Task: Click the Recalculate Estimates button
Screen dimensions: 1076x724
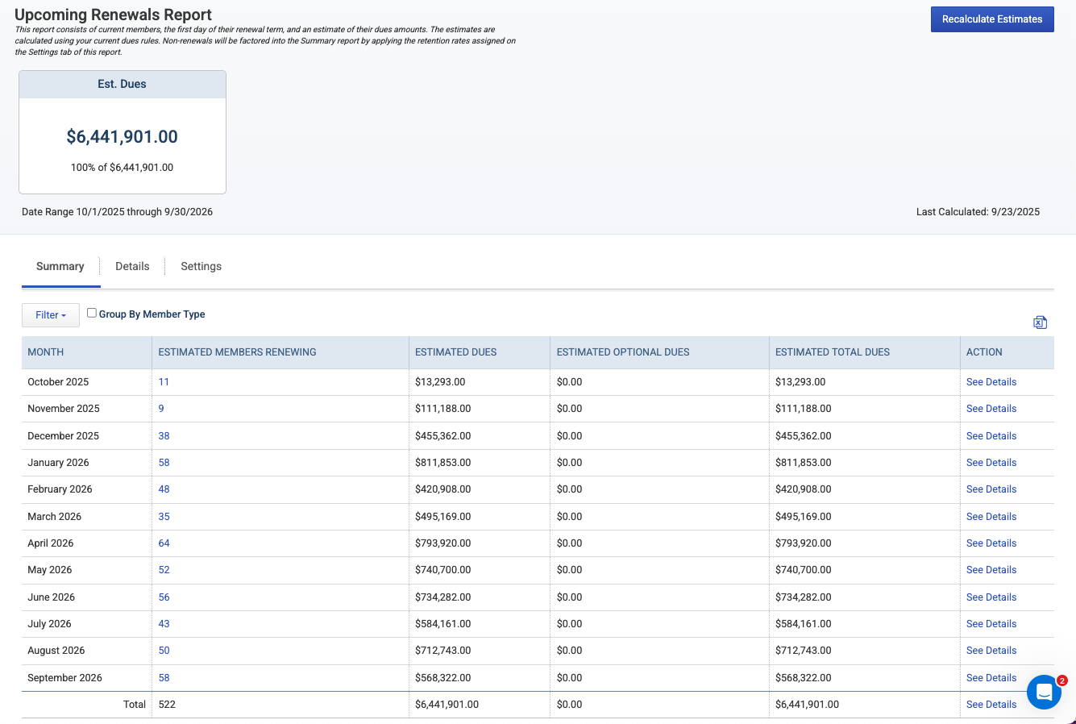Action: tap(992, 19)
